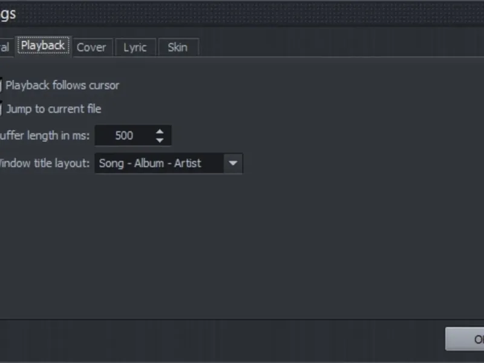Click the Jump to current file label text
484x363 pixels.
pos(54,109)
